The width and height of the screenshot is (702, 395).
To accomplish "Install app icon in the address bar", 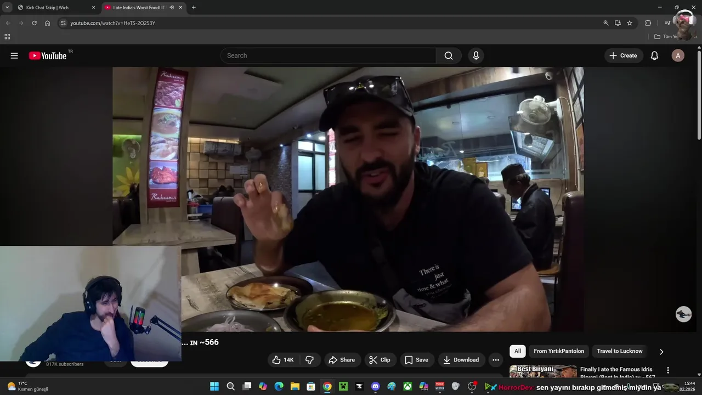I will click(x=618, y=23).
